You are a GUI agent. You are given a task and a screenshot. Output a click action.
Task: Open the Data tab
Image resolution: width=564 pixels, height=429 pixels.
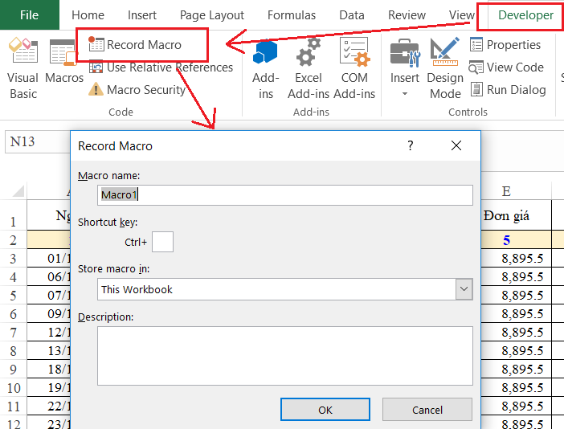click(352, 15)
